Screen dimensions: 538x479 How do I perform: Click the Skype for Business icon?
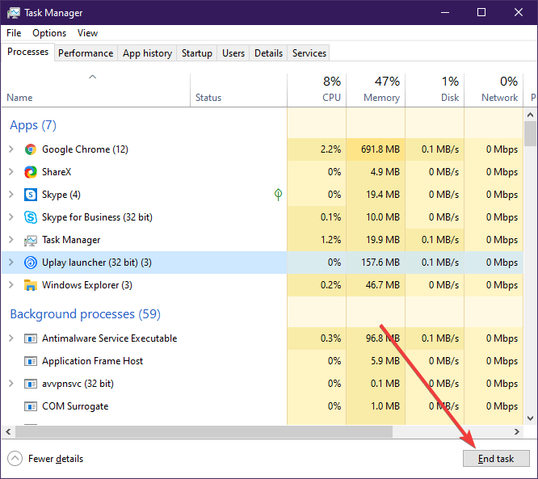tap(31, 217)
